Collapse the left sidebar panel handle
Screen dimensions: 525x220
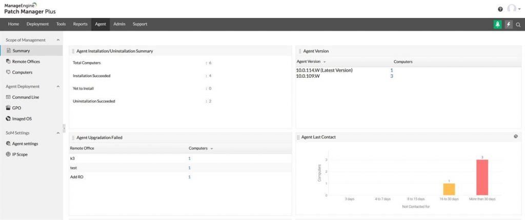tap(64, 128)
